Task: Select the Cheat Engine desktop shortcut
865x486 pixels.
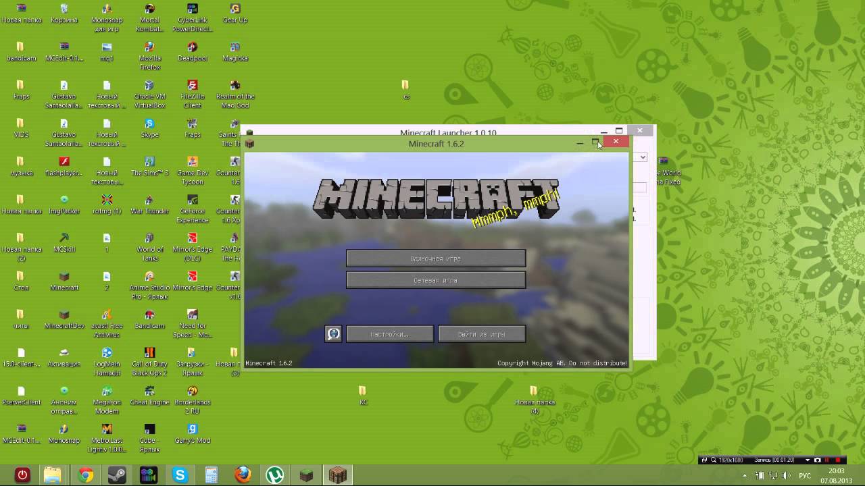Action: pyautogui.click(x=149, y=396)
